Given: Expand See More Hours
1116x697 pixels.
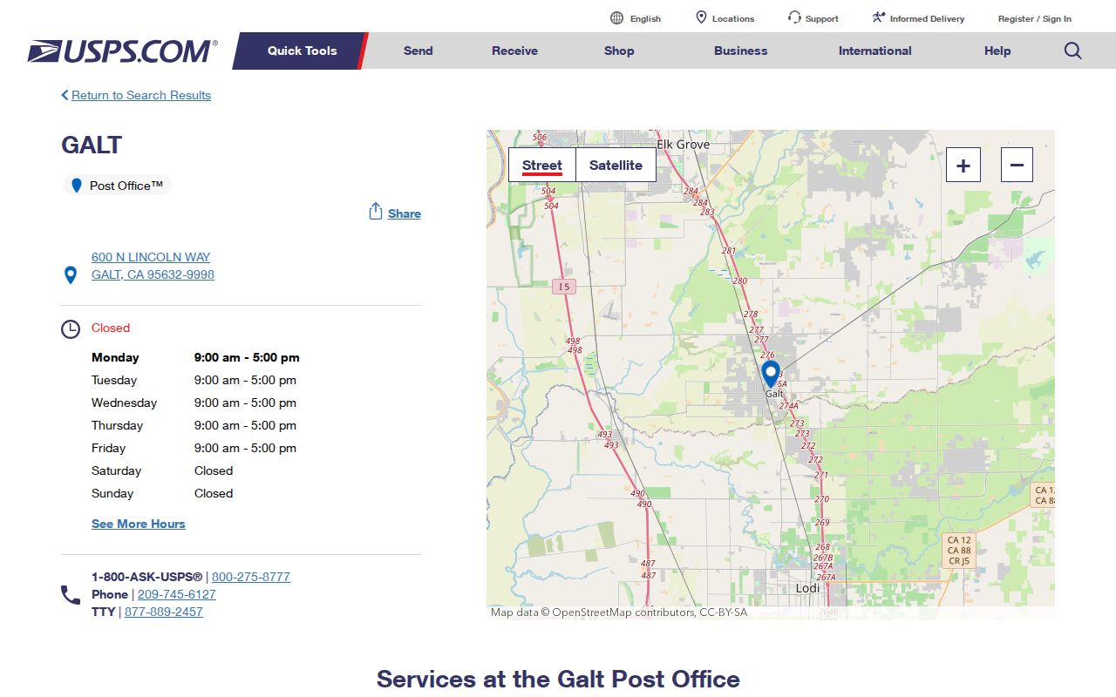Looking at the screenshot, I should click(139, 524).
